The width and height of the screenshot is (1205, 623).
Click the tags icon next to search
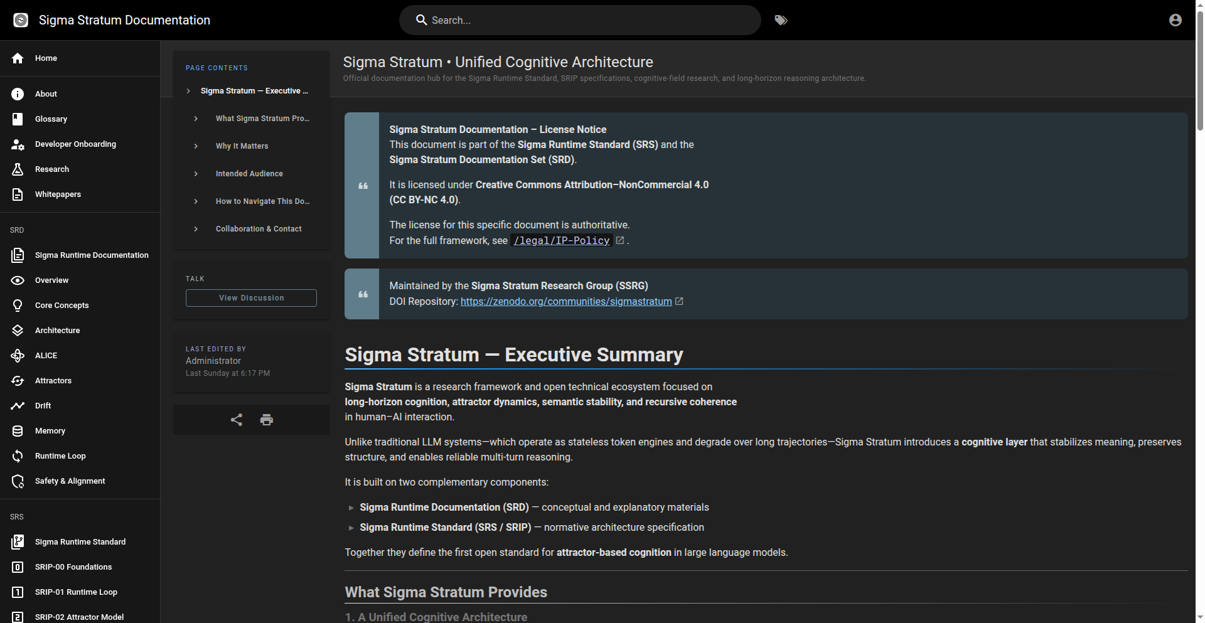click(x=781, y=19)
